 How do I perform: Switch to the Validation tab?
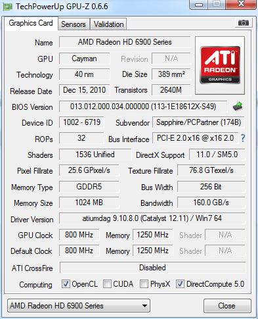108,24
